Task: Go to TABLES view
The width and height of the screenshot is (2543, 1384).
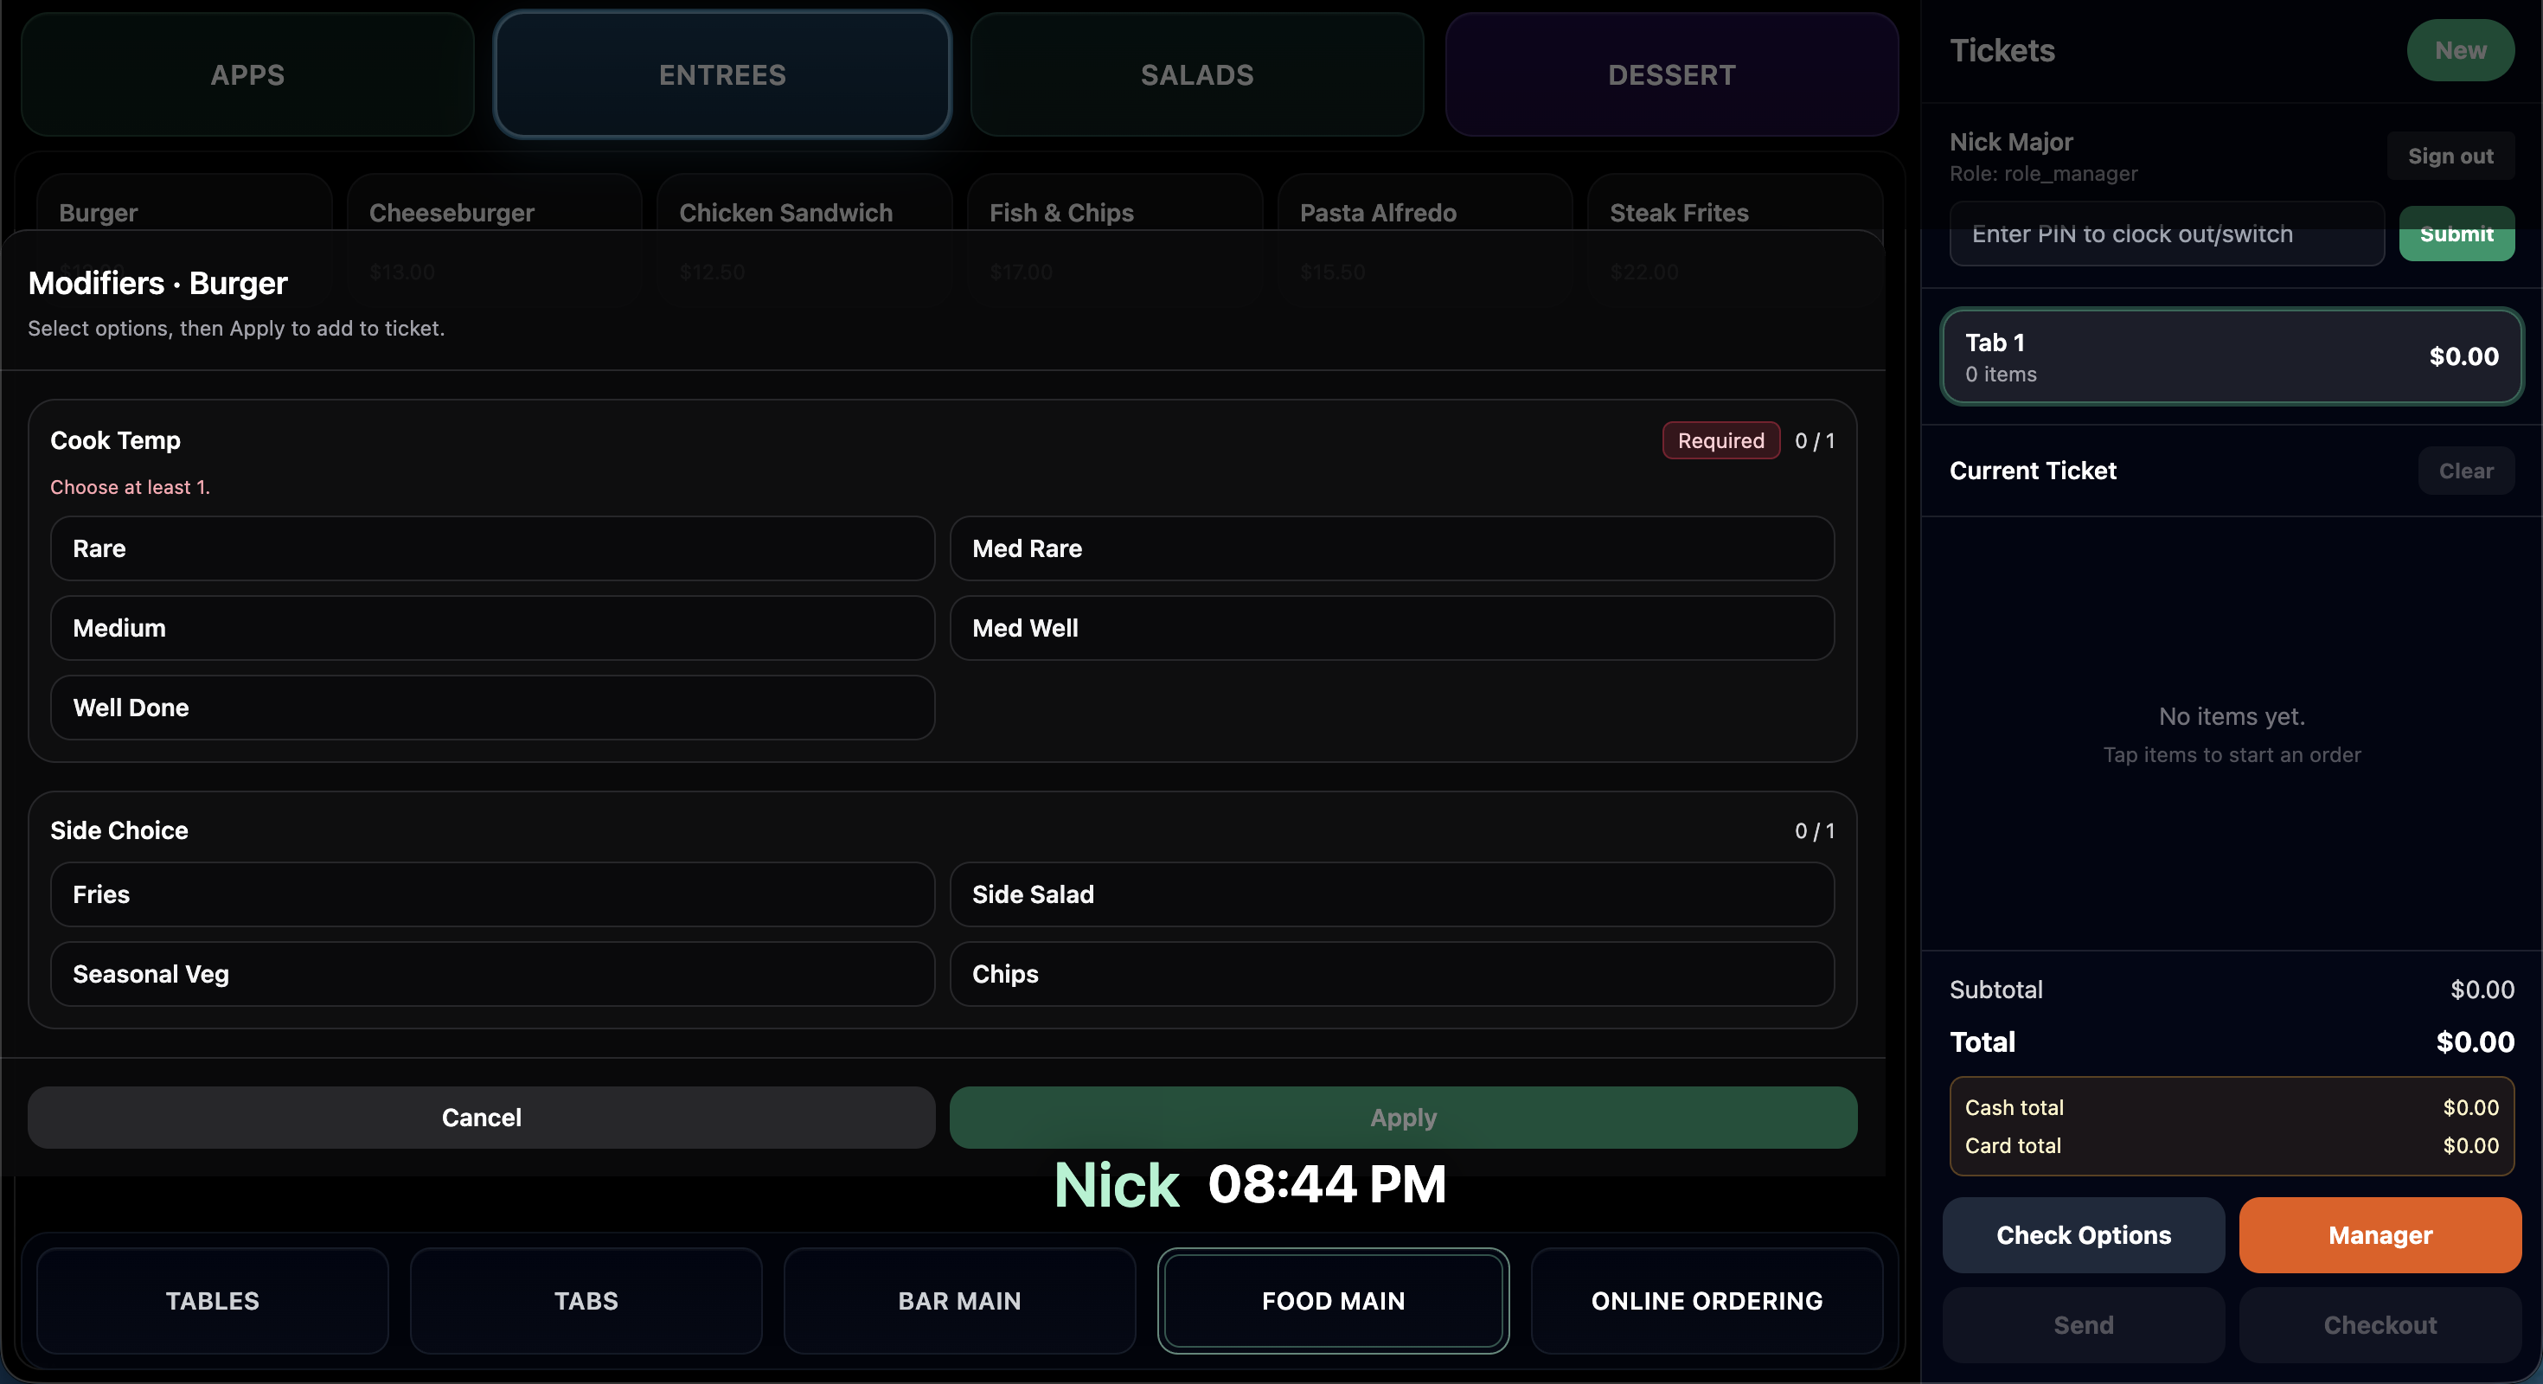Action: 212,1301
